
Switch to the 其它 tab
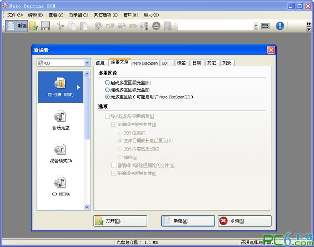pos(211,63)
